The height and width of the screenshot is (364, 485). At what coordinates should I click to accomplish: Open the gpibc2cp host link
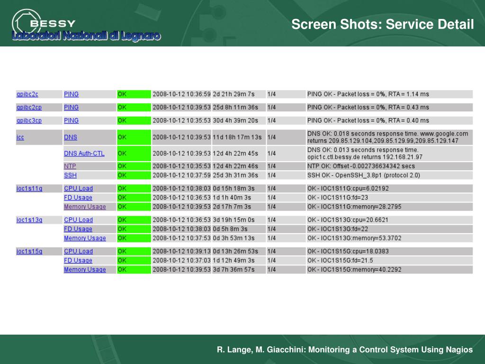tap(29, 108)
